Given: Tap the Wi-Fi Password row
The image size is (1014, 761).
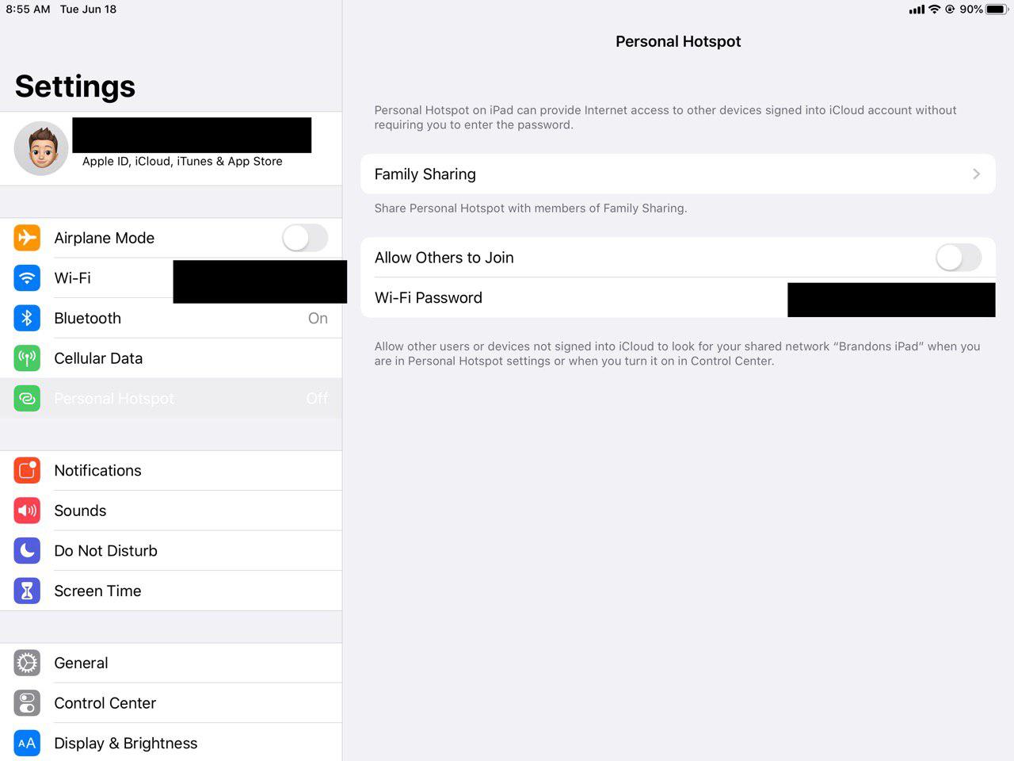Looking at the screenshot, I should tap(678, 298).
